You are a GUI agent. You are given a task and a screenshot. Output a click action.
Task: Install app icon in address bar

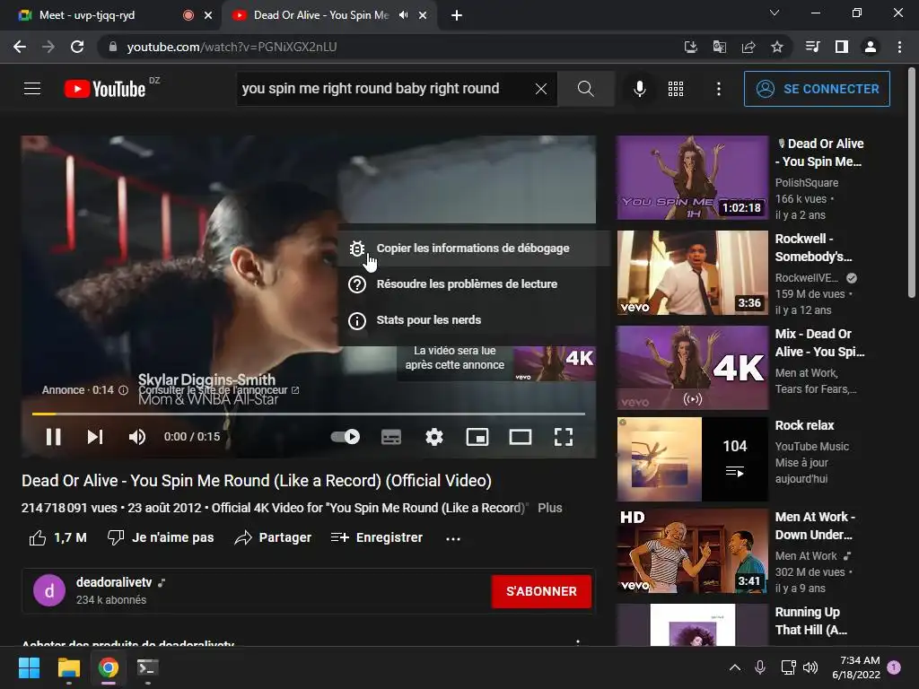tap(691, 47)
